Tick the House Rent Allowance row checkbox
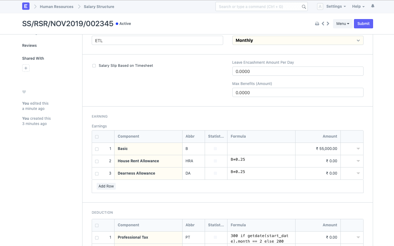 97,161
